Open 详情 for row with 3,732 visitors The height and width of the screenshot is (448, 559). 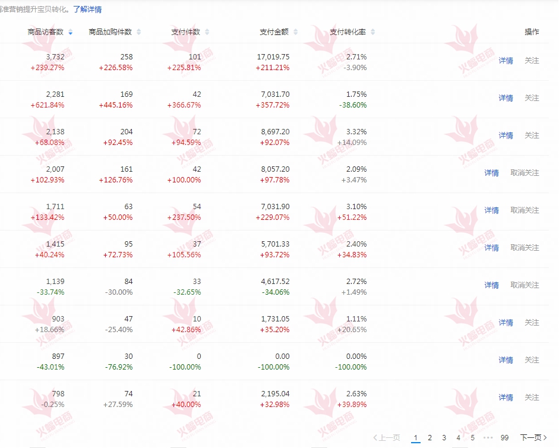(x=506, y=61)
